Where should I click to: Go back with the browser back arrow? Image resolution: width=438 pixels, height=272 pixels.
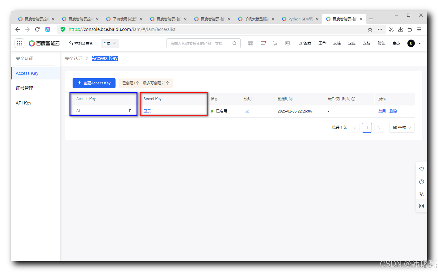(18, 29)
